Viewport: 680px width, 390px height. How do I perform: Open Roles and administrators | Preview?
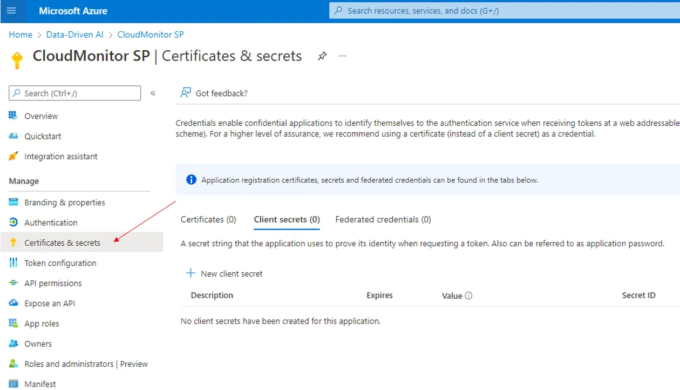[86, 364]
